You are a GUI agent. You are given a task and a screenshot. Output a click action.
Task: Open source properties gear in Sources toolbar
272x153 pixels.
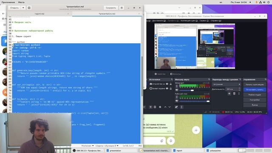[160, 107]
